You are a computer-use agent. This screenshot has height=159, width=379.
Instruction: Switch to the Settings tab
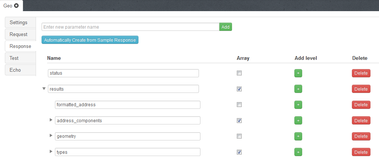pos(19,22)
